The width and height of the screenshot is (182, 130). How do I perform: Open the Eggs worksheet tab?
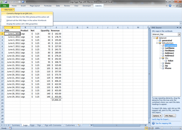32,125
